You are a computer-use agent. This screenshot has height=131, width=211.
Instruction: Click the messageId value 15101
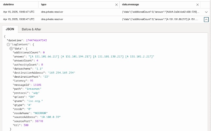37,85
